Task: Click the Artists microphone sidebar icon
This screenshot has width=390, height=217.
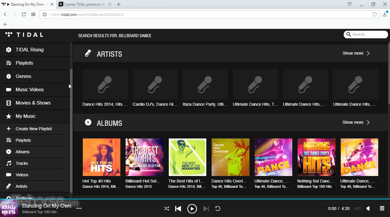Action: pos(9,186)
